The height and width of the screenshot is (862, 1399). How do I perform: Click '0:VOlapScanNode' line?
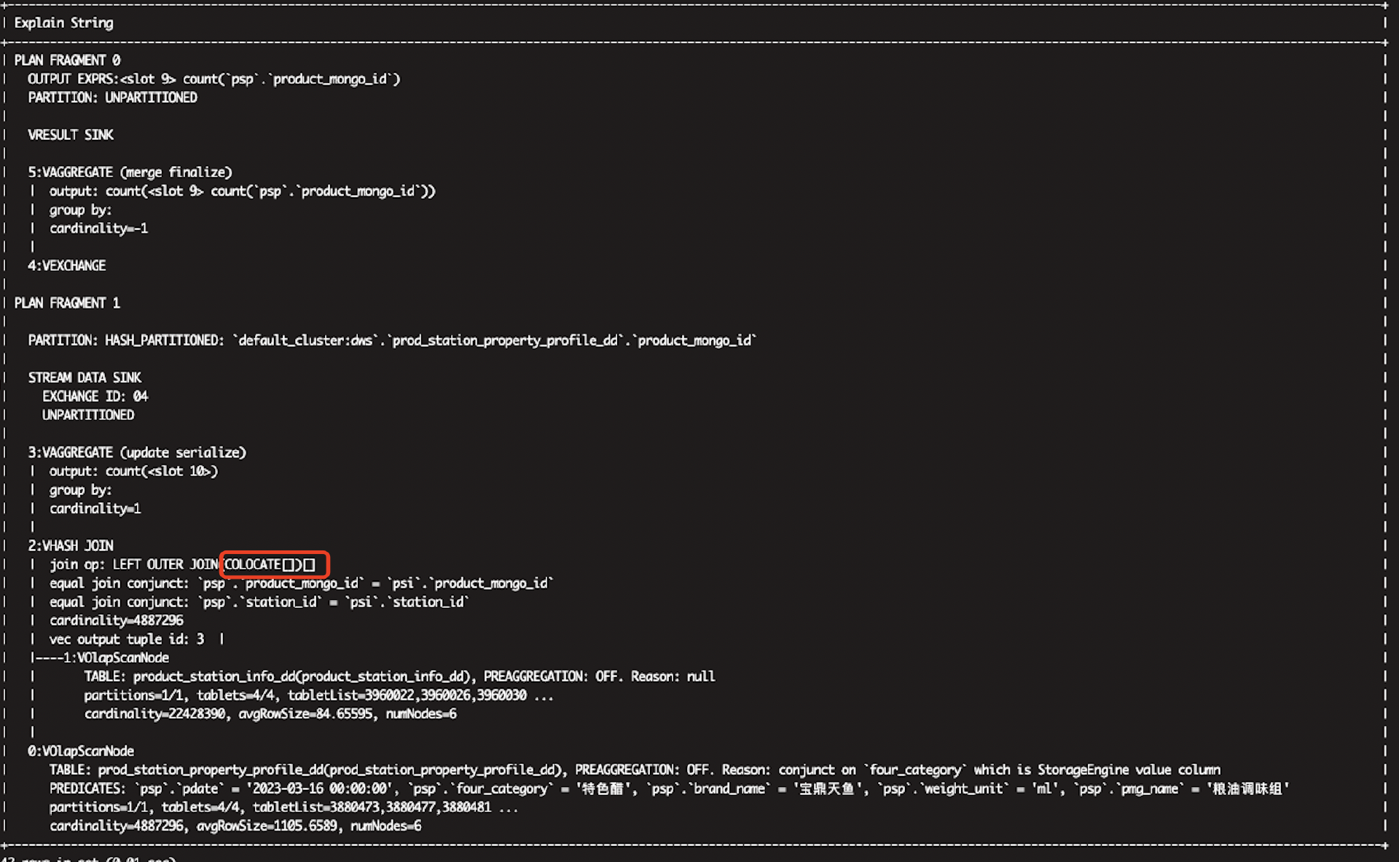click(81, 751)
